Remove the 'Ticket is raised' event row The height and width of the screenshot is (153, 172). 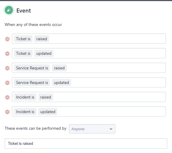tap(7, 39)
